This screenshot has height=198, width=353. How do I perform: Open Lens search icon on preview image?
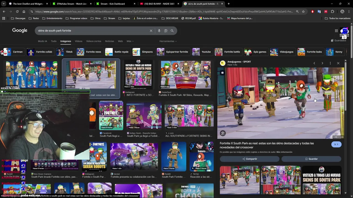point(223,133)
